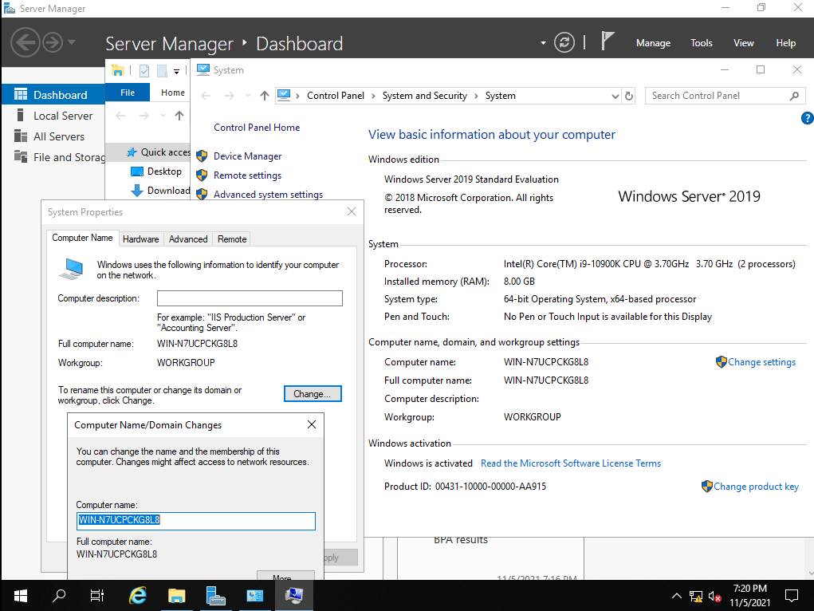Screen dimensions: 814x611
Task: Open File Explorer from the taskbar
Action: click(177, 595)
